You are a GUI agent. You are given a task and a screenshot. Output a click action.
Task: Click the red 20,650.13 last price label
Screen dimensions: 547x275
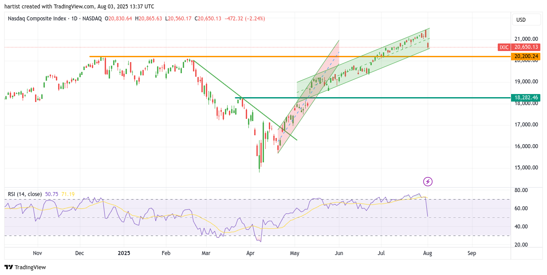526,47
